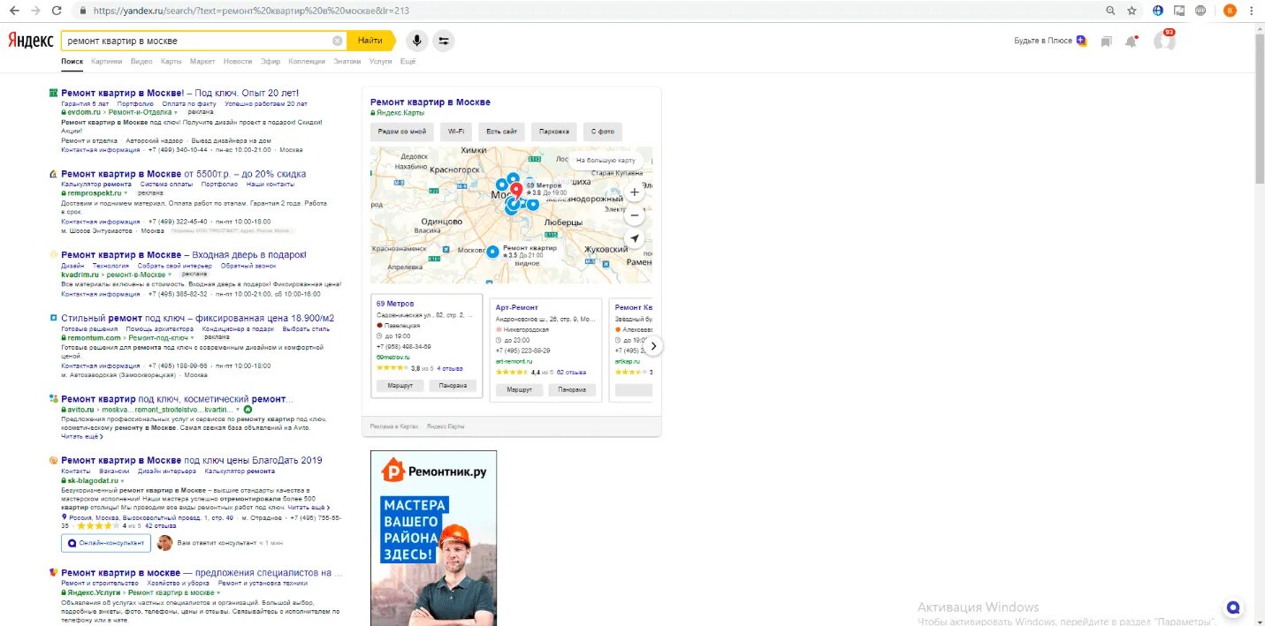Reload the page with the refresh icon
The width and height of the screenshot is (1265, 626).
point(57,11)
